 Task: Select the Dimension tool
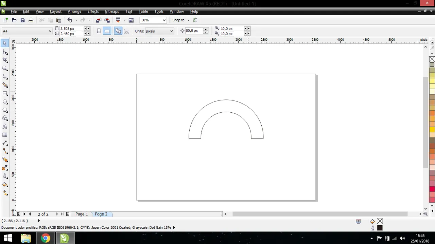(x=5, y=143)
